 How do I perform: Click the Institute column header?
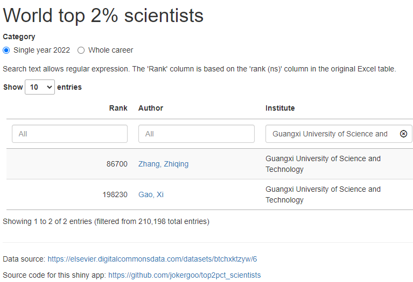[280, 108]
